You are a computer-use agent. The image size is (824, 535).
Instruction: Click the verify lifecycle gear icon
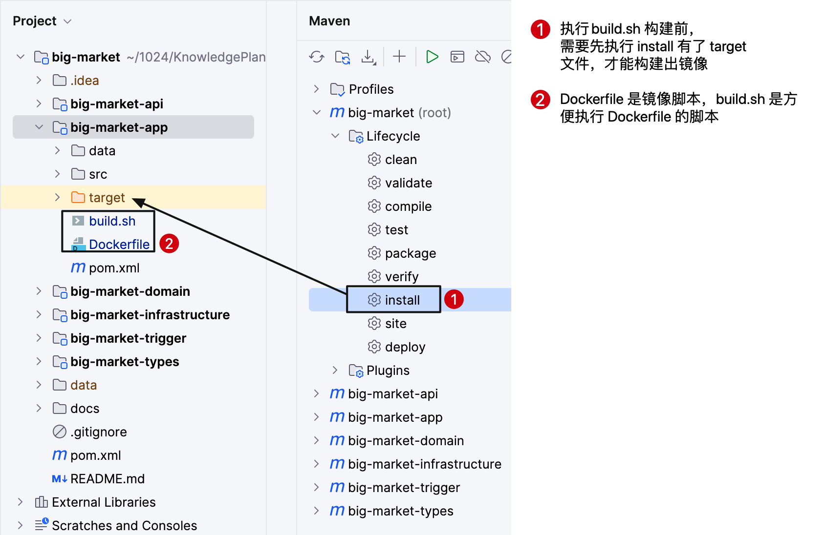(x=374, y=276)
